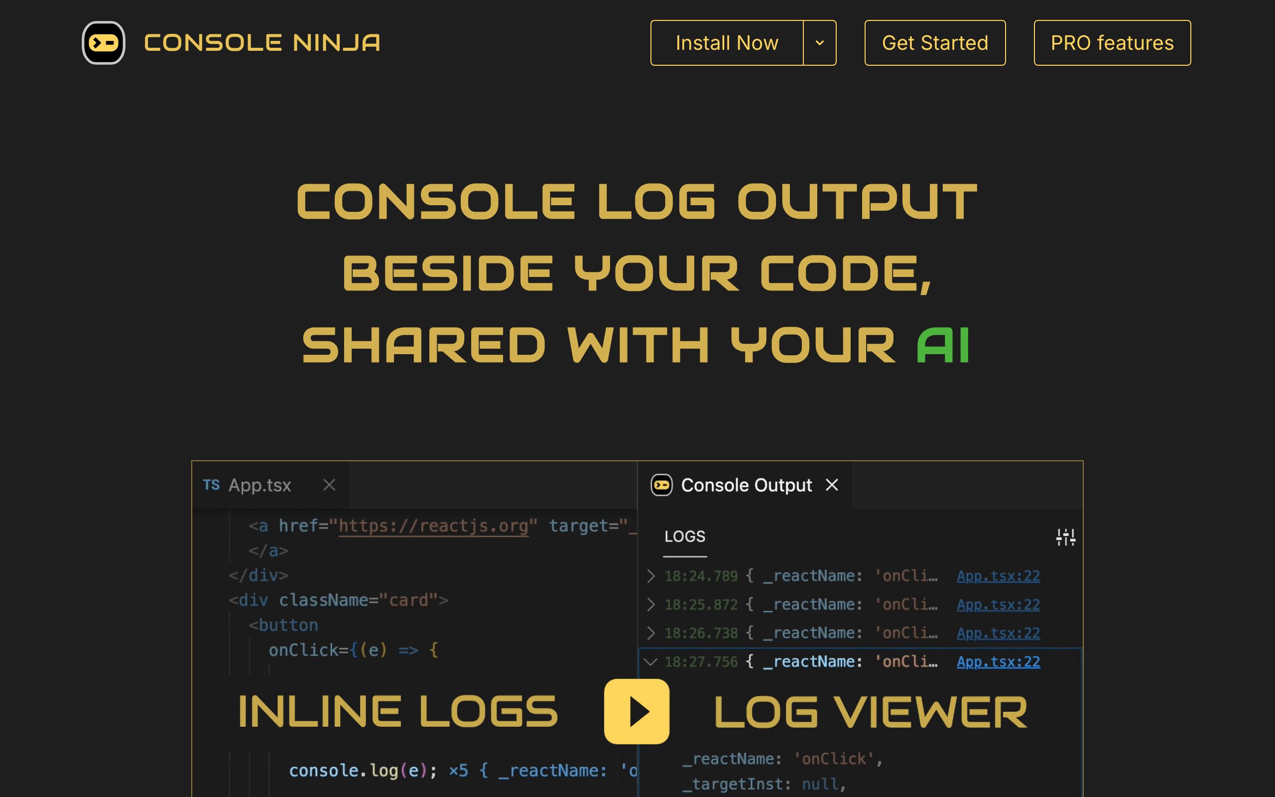Expand the 18:26.738 log entry
The height and width of the screenshot is (797, 1275).
[x=651, y=633]
